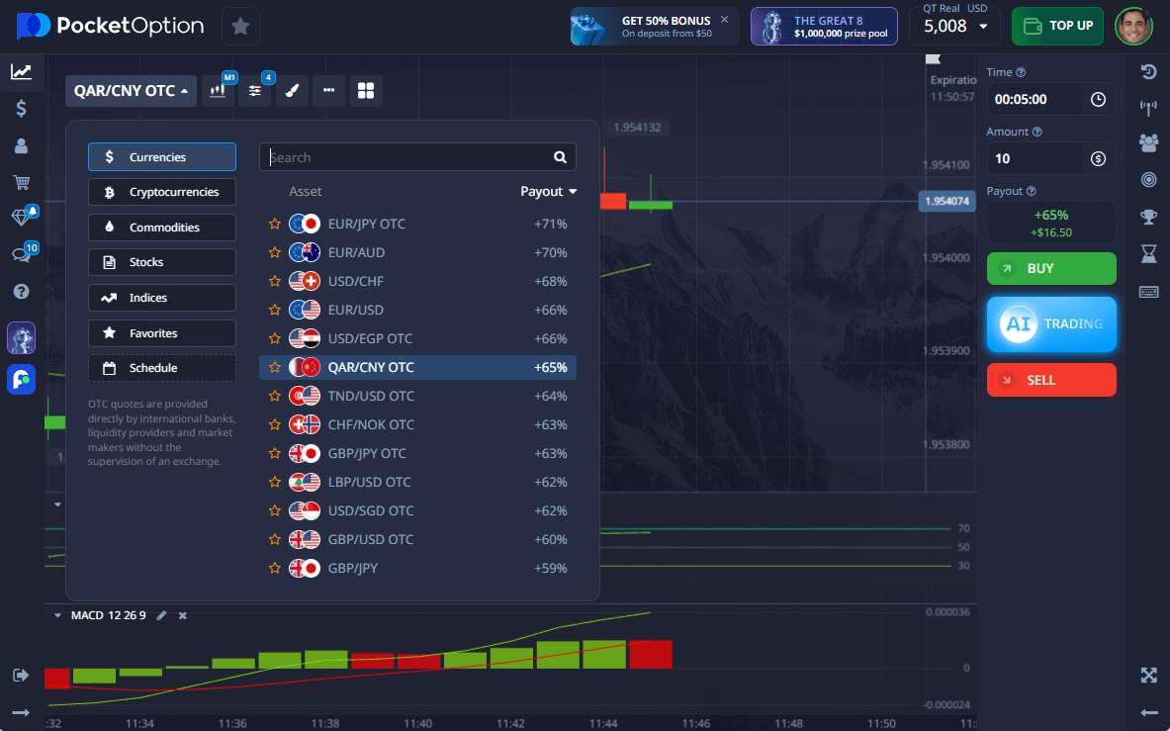Viewport: 1170px width, 731px height.
Task: Sort assets by Payout column
Action: coord(548,192)
